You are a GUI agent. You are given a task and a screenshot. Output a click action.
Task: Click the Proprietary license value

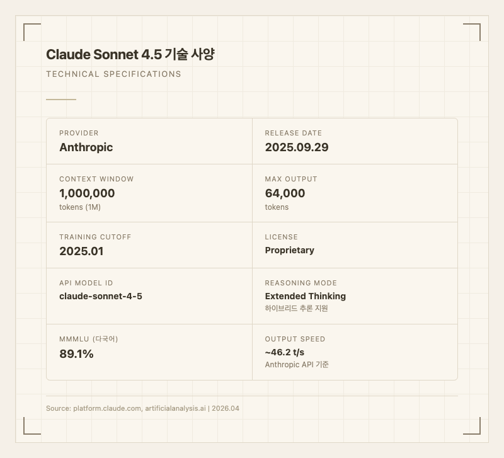[289, 250]
